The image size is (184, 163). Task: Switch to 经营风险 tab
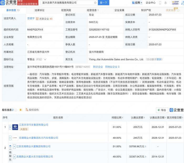[x=66, y=10]
